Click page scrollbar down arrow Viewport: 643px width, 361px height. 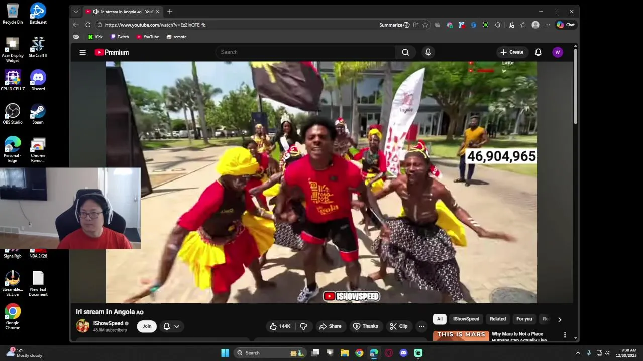(576, 338)
